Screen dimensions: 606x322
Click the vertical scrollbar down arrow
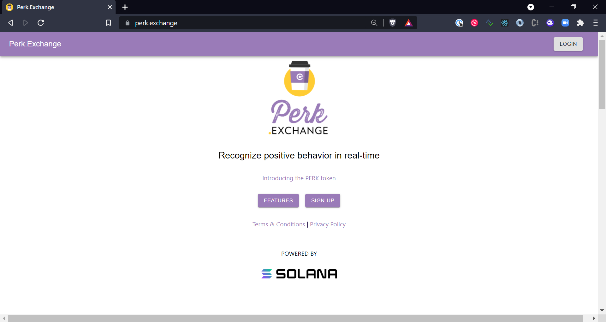point(602,310)
